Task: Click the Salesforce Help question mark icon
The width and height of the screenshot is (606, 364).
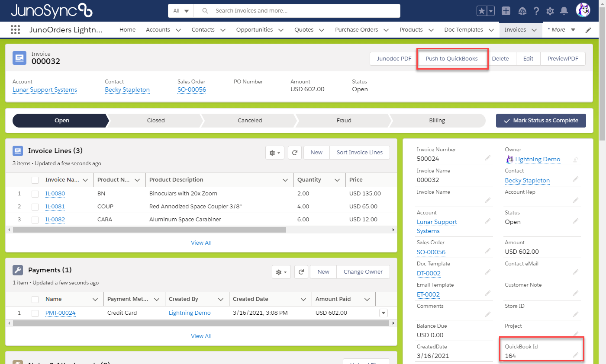Action: coord(536,11)
